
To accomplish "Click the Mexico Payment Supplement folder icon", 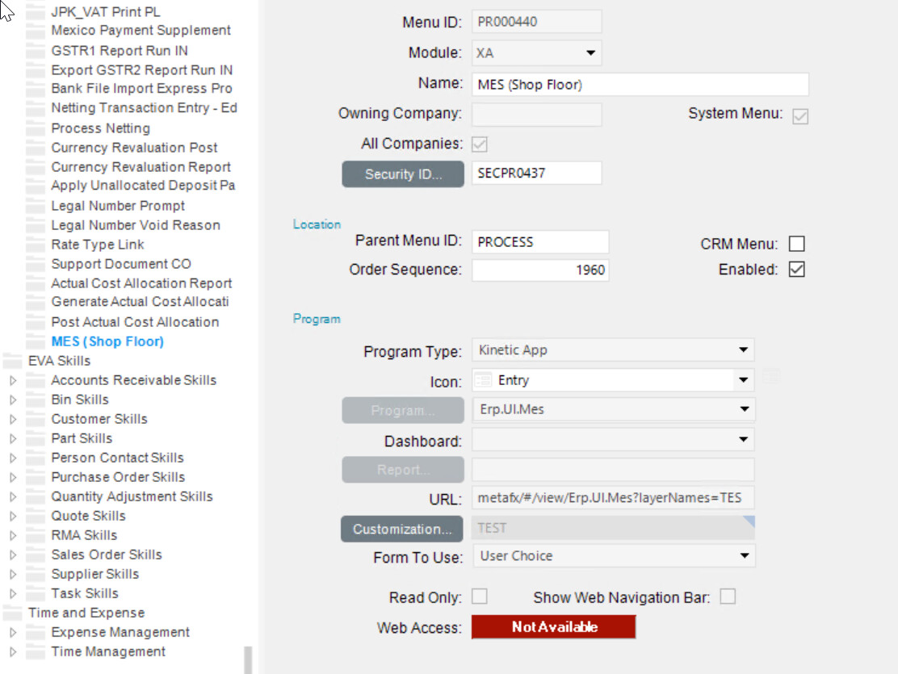I will (x=36, y=30).
